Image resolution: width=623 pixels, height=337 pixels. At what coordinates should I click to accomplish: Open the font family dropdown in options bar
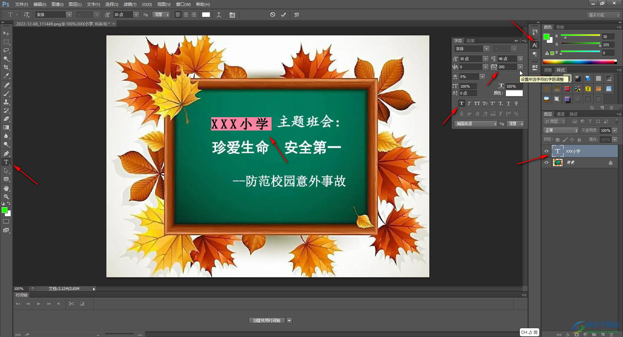(x=69, y=15)
